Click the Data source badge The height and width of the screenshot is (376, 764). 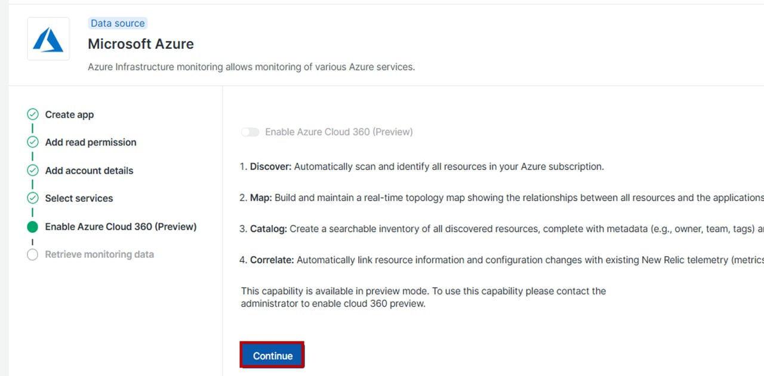(118, 23)
